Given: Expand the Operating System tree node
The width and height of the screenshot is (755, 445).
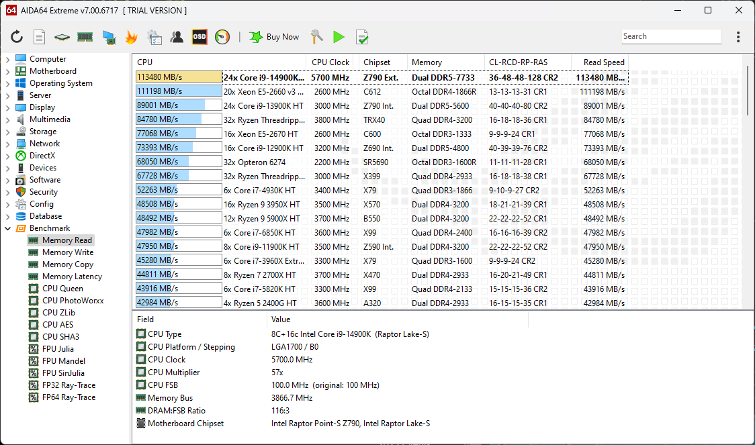Looking at the screenshot, I should coord(7,83).
